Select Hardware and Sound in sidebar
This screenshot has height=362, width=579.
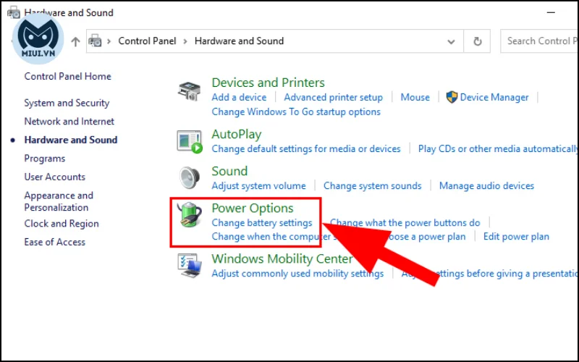[70, 140]
